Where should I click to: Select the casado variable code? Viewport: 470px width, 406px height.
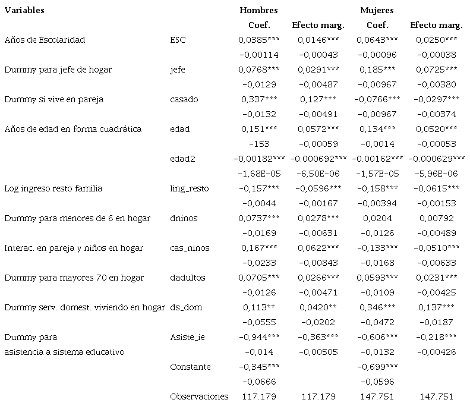184,99
